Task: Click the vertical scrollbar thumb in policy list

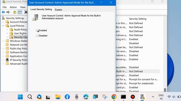Action: (x=165, y=90)
